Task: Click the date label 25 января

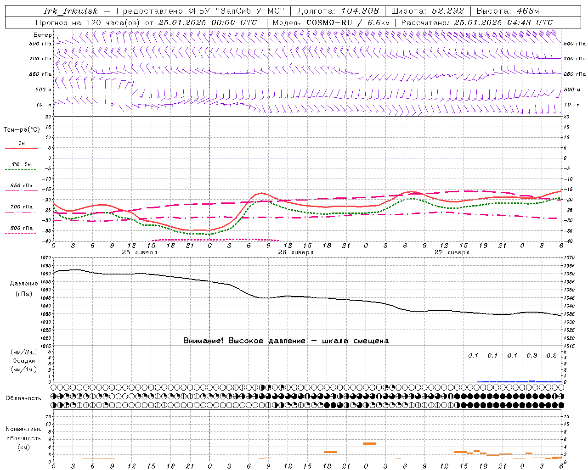Action: coord(139,252)
